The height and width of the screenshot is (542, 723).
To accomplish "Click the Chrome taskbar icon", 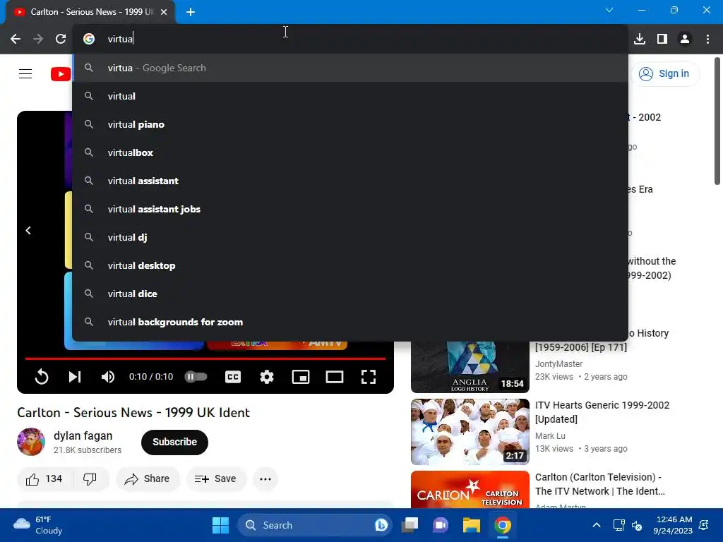I will click(x=503, y=525).
